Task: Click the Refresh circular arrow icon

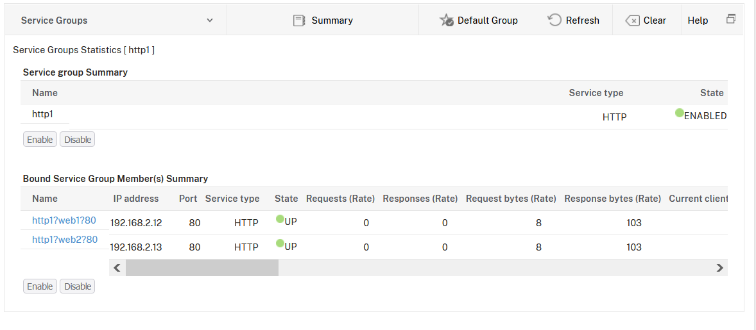Action: pos(554,20)
